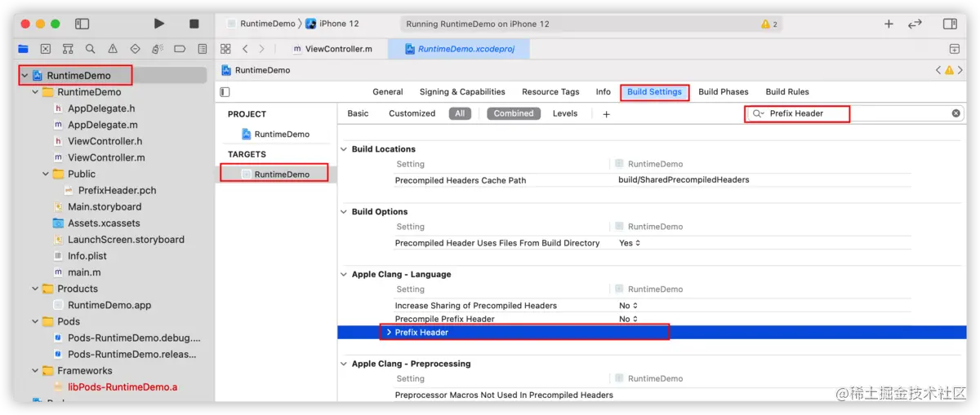This screenshot has height=415, width=980.
Task: Select RuntimeDemo under TARGETS
Action: click(275, 174)
